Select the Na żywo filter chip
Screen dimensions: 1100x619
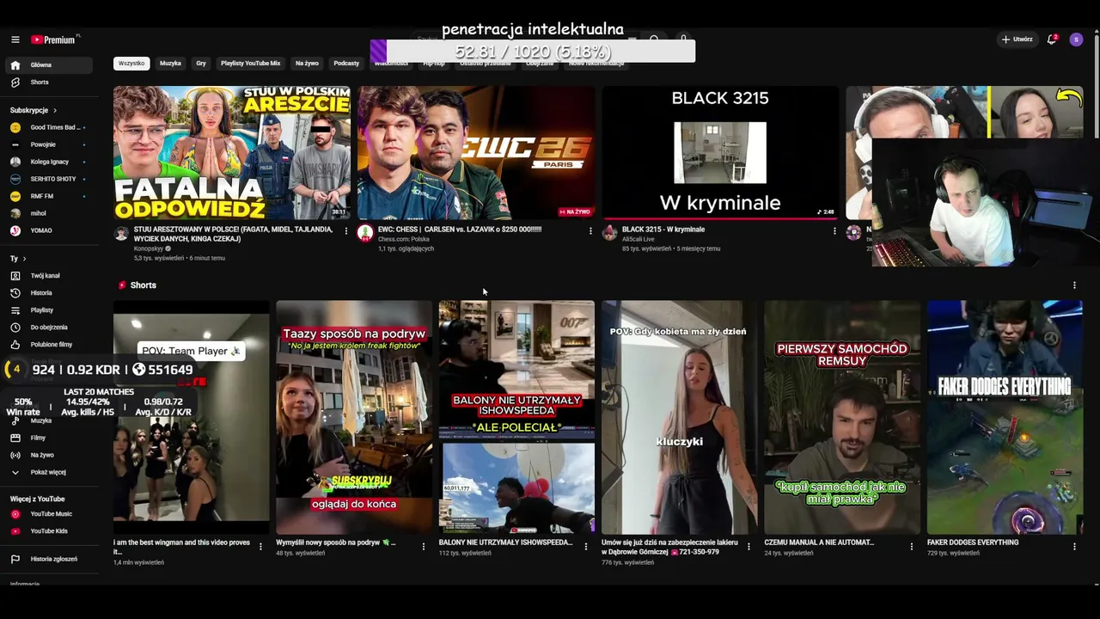[x=307, y=63]
